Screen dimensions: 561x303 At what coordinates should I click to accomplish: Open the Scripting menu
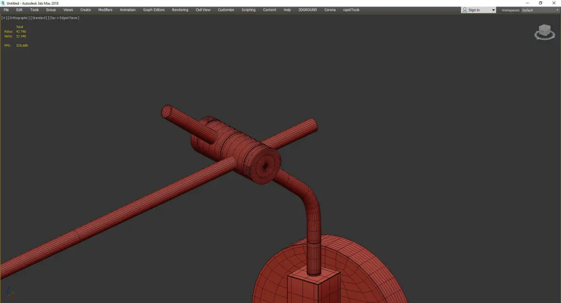point(248,10)
